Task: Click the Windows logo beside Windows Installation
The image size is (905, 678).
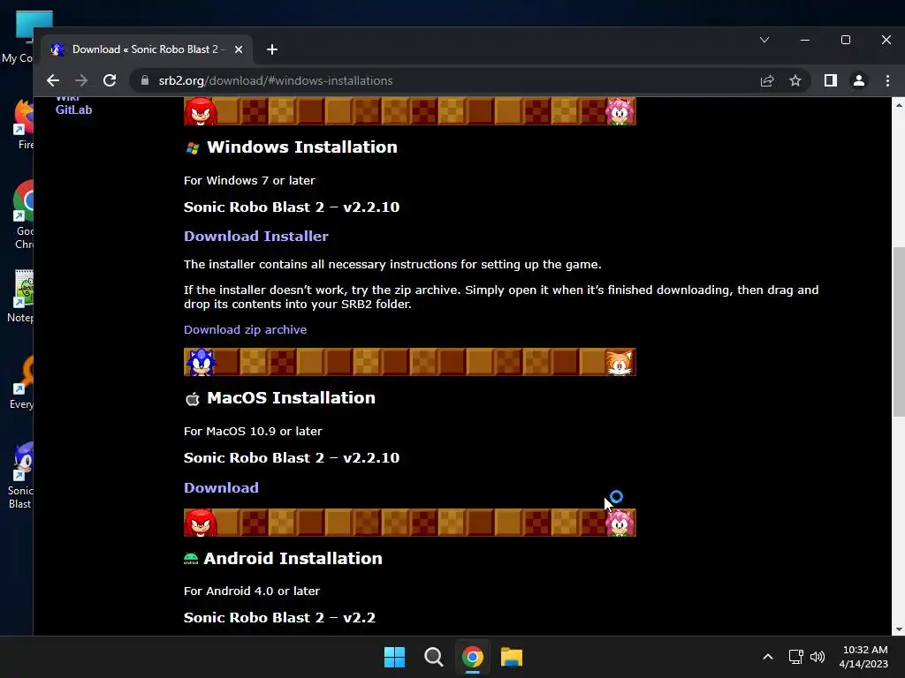Action: pos(193,148)
